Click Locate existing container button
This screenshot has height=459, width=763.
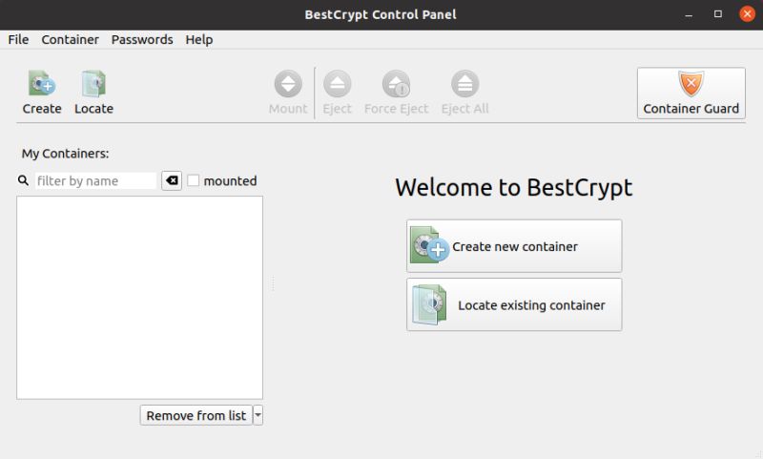pyautogui.click(x=514, y=304)
